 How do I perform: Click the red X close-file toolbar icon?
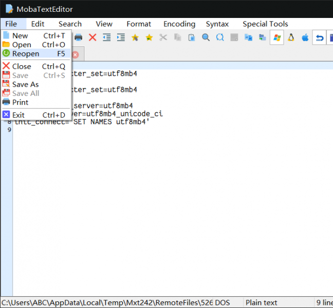pos(92,37)
